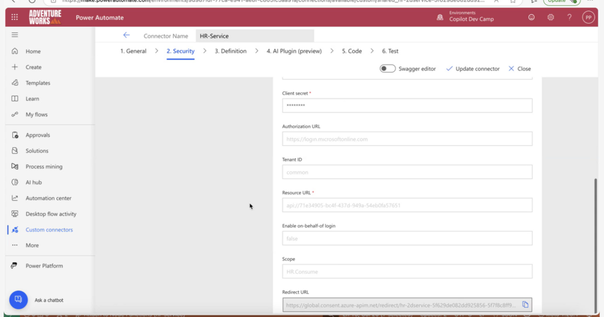Click the Approvals icon in sidebar
This screenshot has height=317, width=604.
click(x=15, y=135)
